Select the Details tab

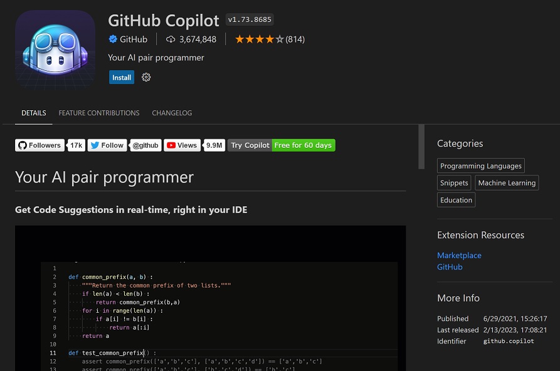coord(34,113)
